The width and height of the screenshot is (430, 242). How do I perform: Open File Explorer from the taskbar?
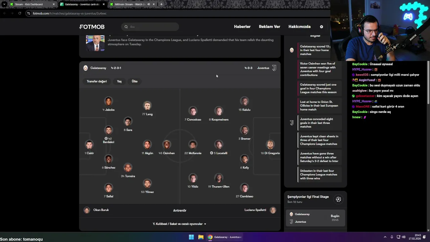pos(201,237)
